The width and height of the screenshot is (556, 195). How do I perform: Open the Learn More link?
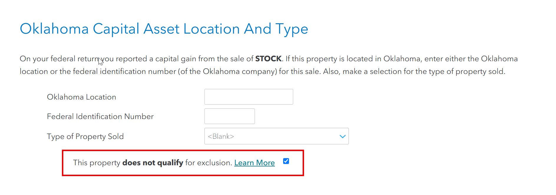click(254, 163)
